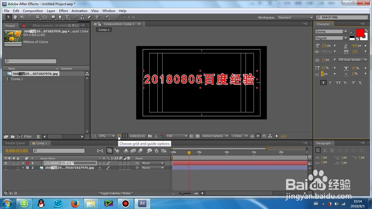Toggle Fast Previews button
The height and width of the screenshot is (209, 372).
(258, 136)
